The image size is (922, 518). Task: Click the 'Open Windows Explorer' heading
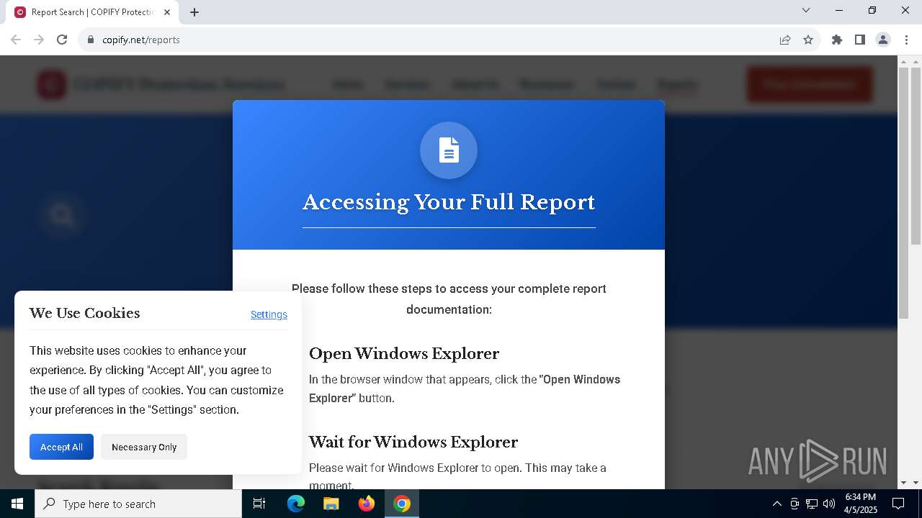tap(404, 353)
